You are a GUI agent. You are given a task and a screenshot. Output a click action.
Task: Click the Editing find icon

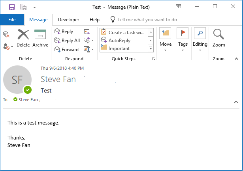pos(200,33)
